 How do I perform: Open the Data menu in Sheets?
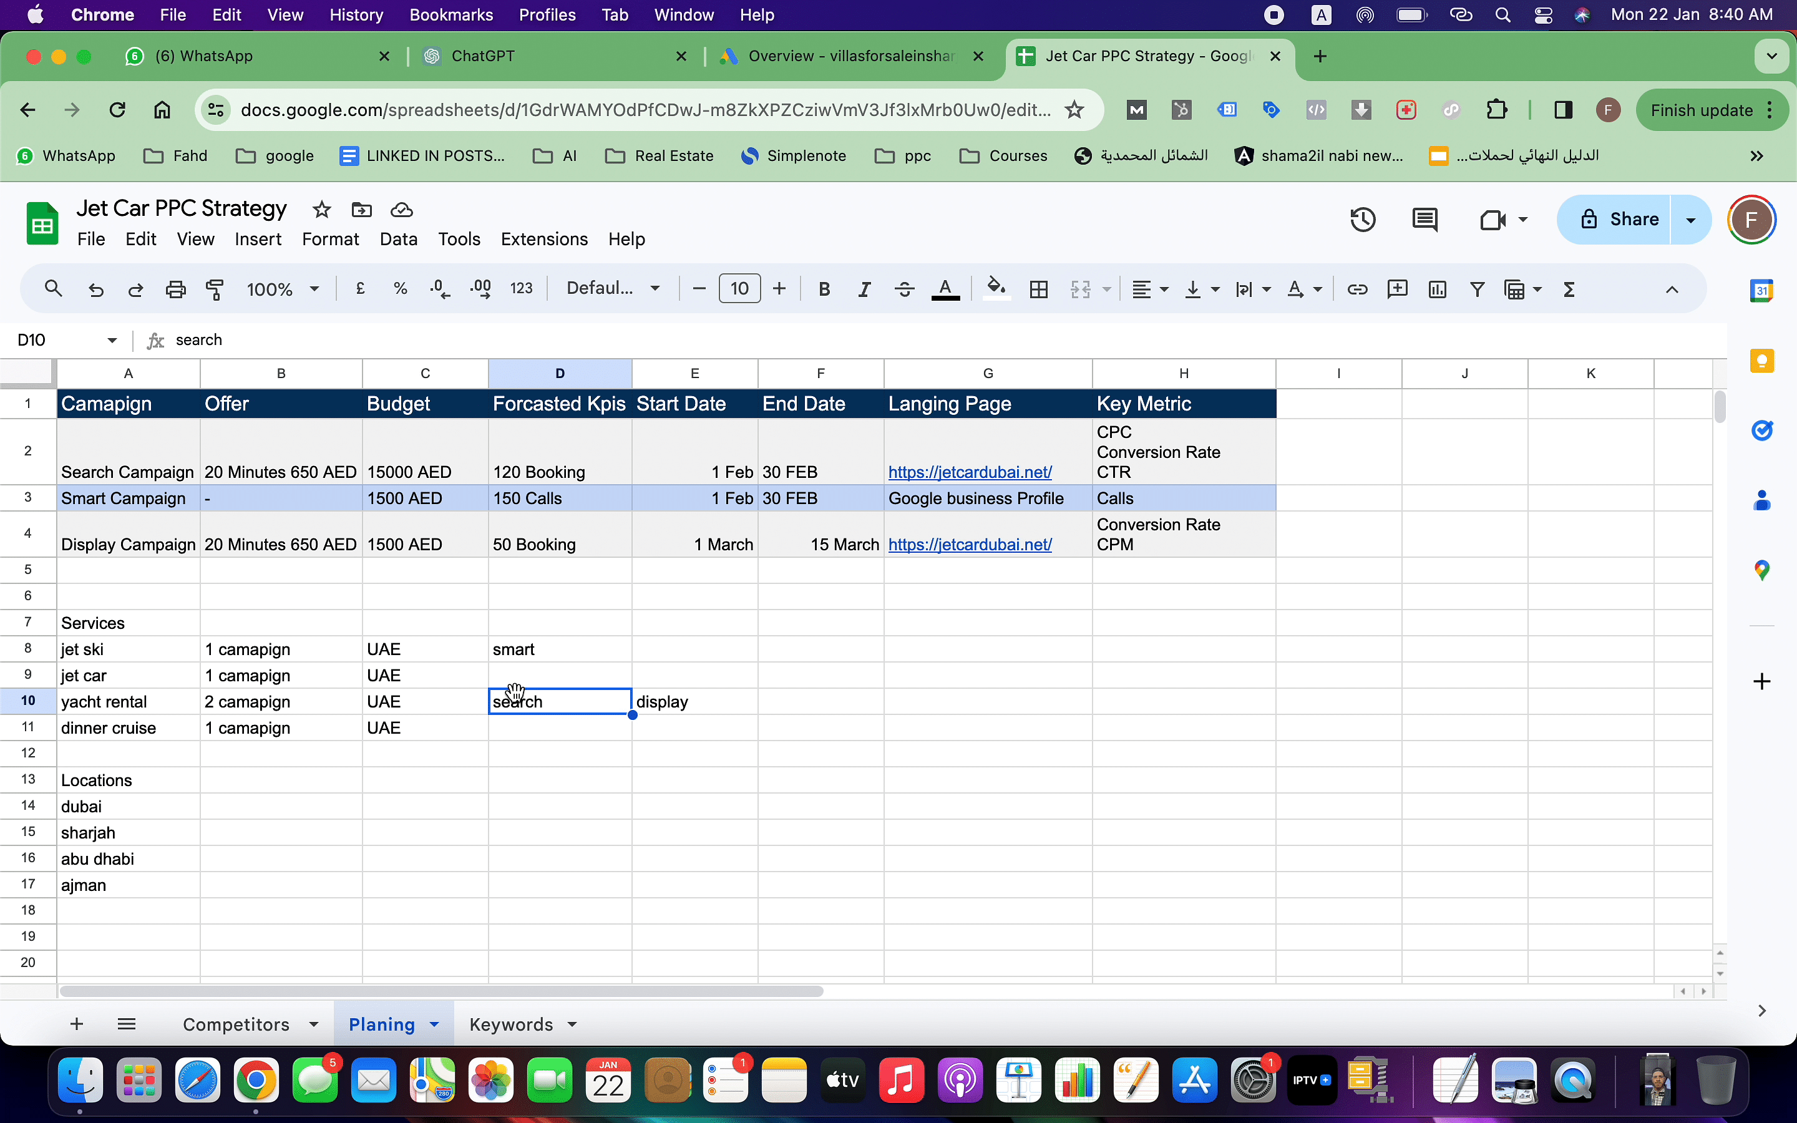[x=398, y=239]
